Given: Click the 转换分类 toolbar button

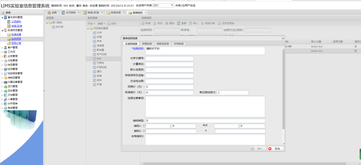Looking at the screenshot, I should 208,23.
